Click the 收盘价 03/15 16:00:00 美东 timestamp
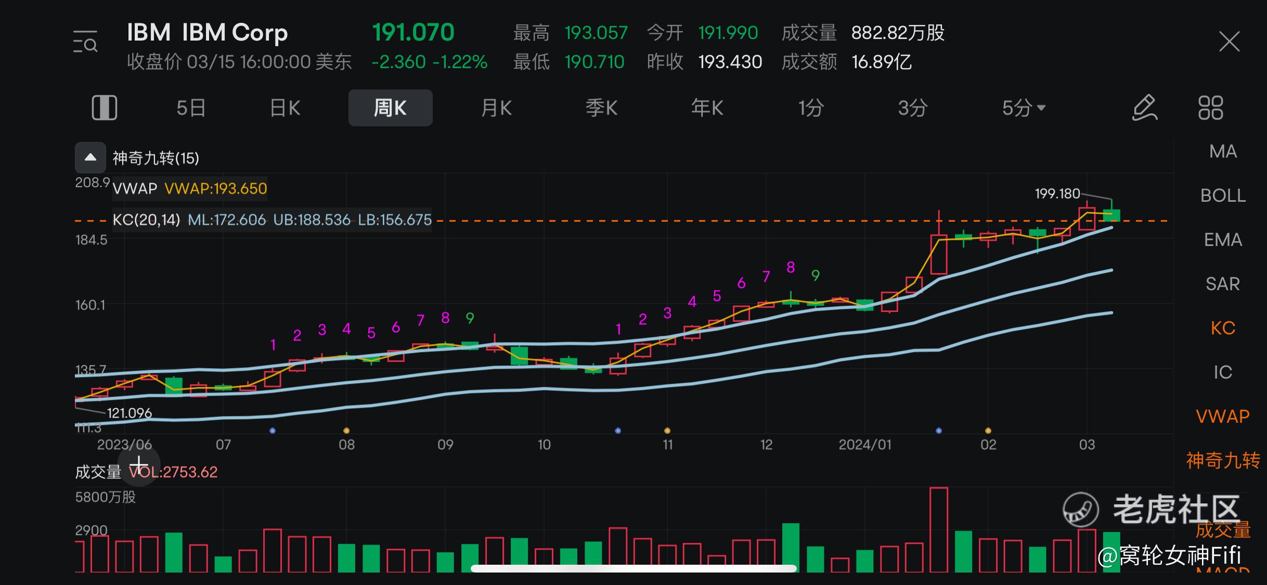 pos(239,62)
